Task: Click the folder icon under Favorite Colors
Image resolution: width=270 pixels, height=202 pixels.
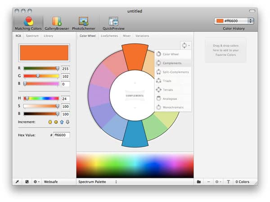Action: click(x=199, y=182)
